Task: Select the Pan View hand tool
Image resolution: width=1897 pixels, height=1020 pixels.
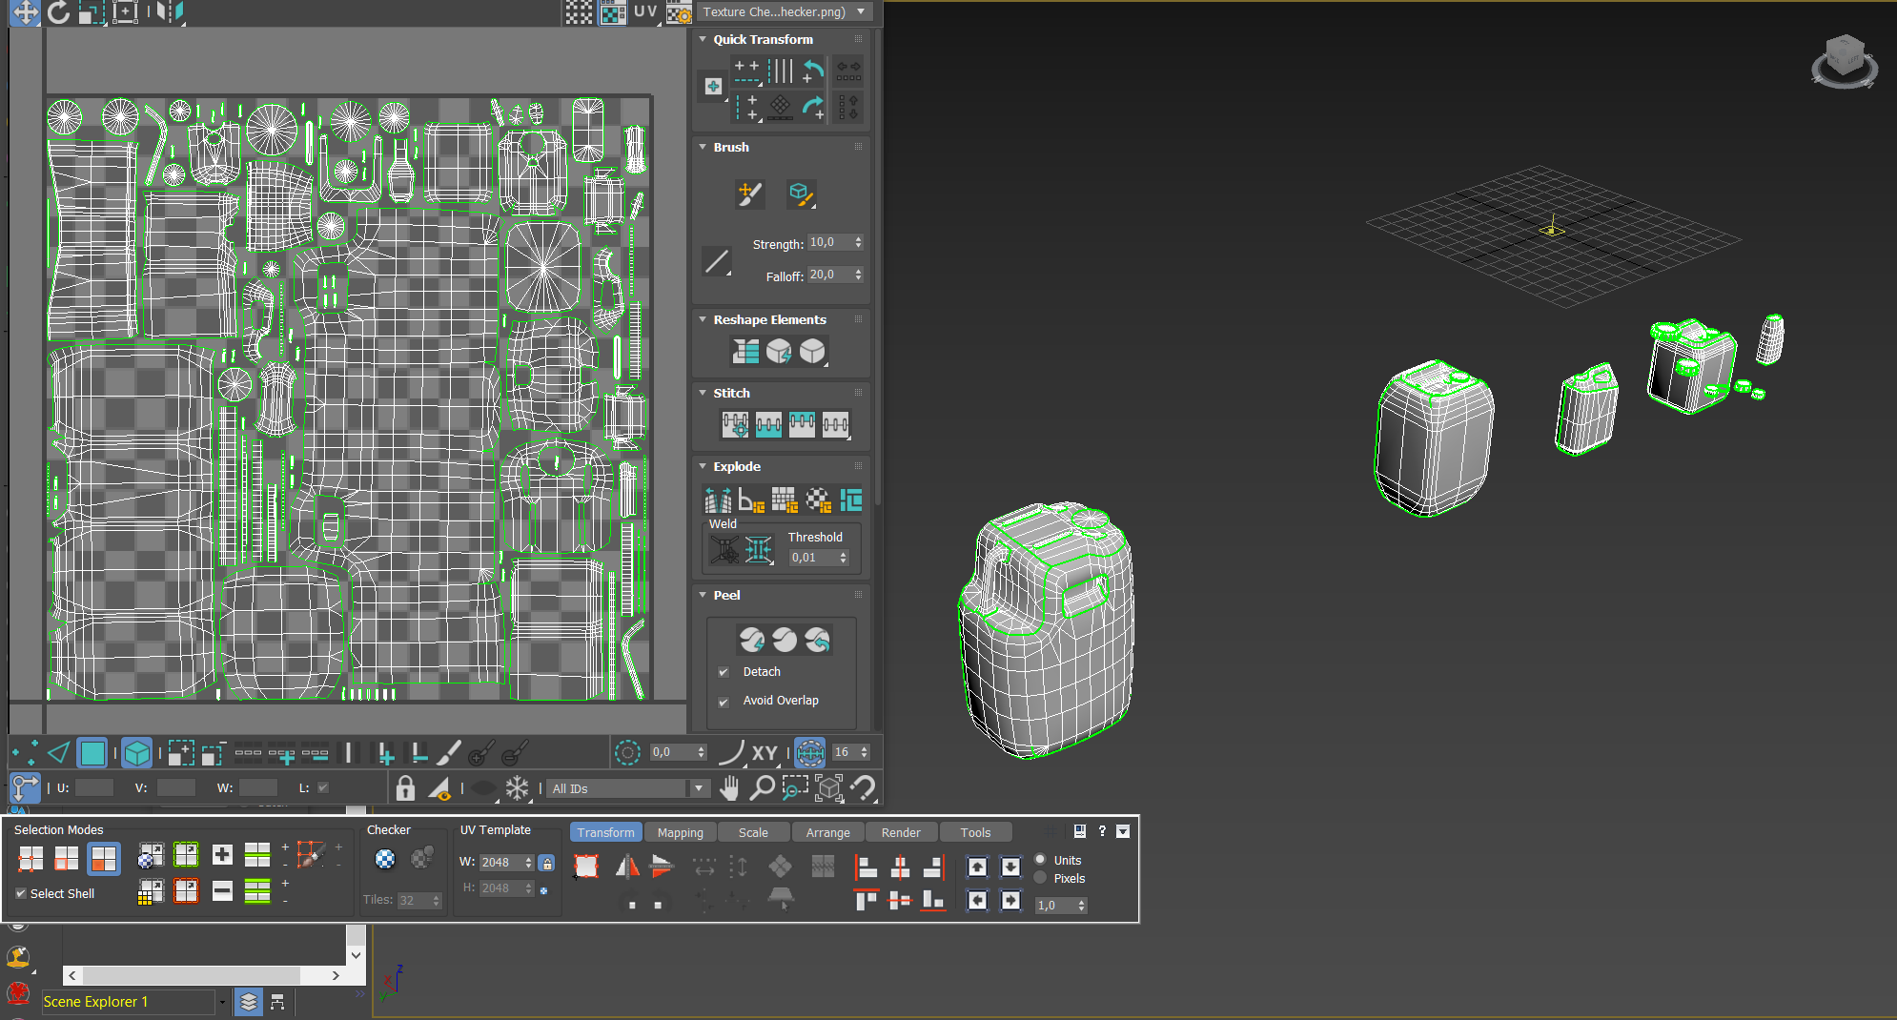Action: tap(729, 788)
